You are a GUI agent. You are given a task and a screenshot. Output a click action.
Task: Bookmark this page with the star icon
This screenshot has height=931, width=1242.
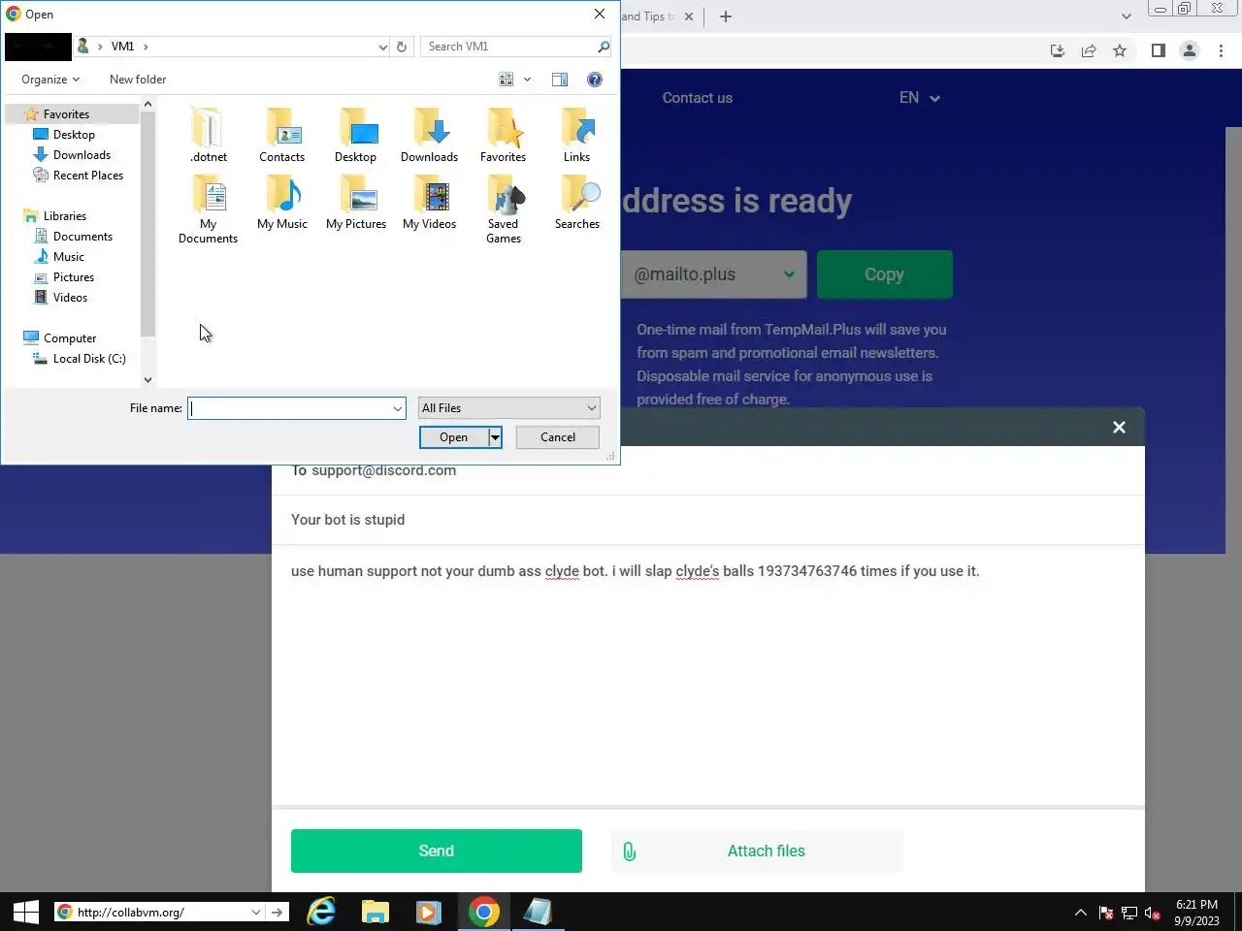pyautogui.click(x=1120, y=50)
